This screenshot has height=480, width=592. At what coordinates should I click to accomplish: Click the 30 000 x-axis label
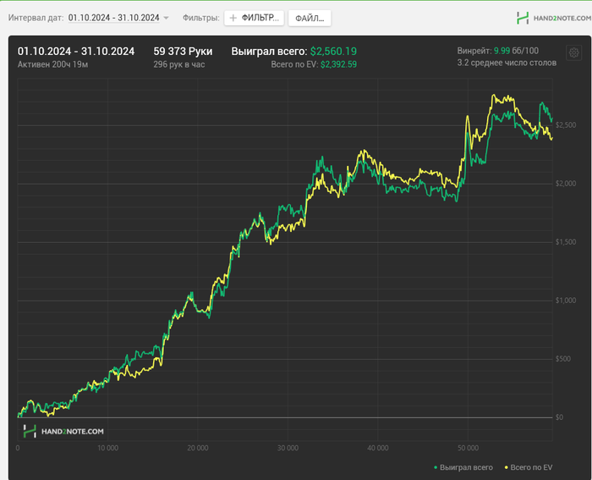click(288, 448)
